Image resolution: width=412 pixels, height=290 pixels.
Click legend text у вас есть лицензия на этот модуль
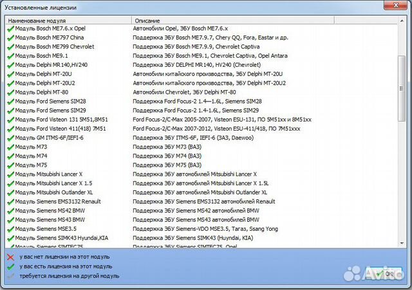[x=66, y=266]
